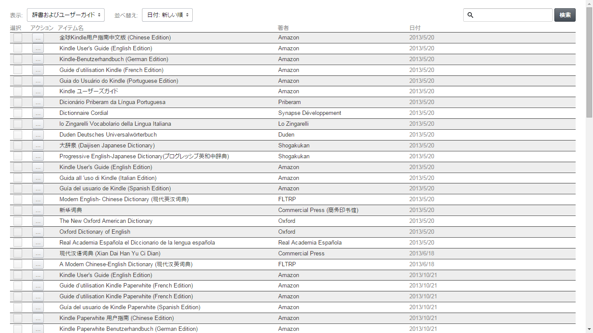Viewport: 593px width, 333px height.
Task: Select checkbox for 全球Kindle用户指南中文版 row
Action: (18, 38)
